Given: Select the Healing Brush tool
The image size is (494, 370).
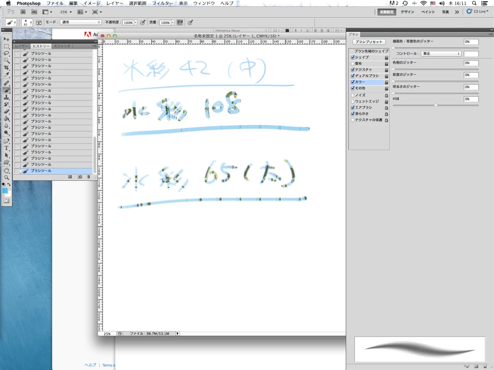Looking at the screenshot, I should click(7, 83).
